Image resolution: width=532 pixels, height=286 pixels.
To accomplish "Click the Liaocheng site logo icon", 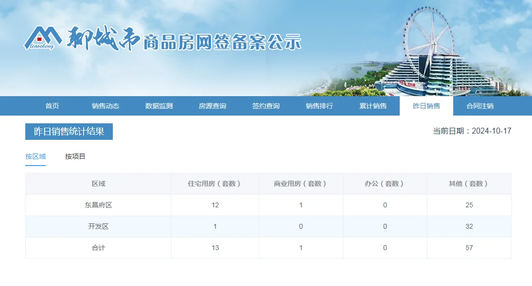I will [43, 37].
